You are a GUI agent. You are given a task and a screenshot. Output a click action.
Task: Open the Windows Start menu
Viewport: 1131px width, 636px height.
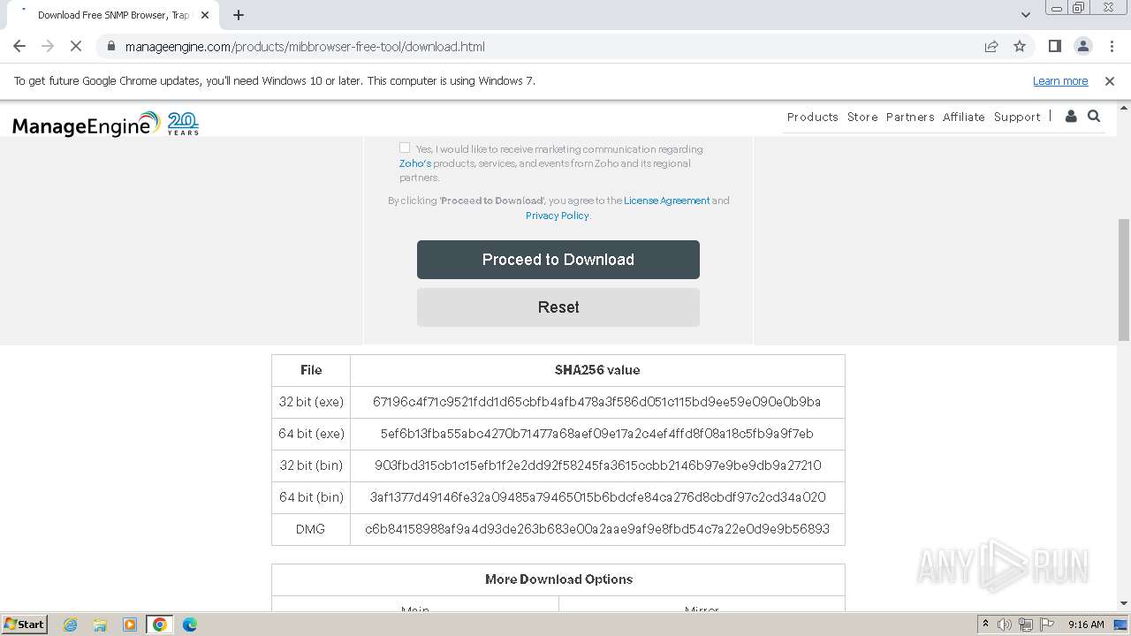click(x=25, y=625)
